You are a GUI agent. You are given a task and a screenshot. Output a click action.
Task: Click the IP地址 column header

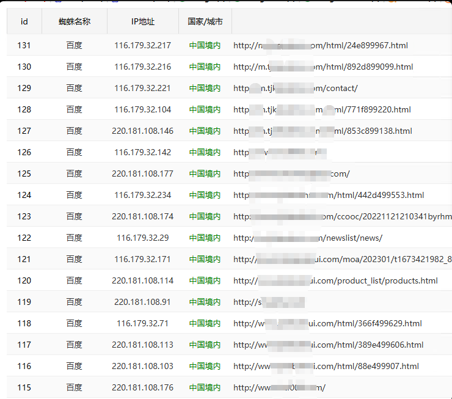(143, 21)
